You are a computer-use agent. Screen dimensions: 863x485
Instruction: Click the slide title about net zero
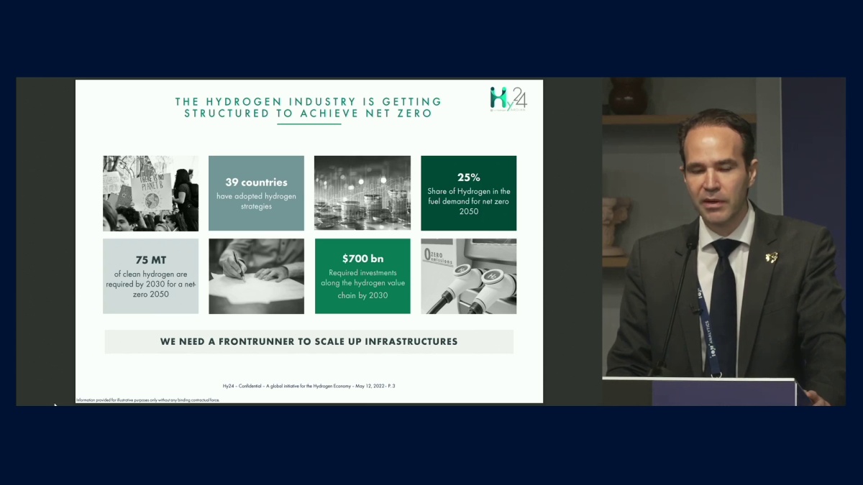click(x=309, y=108)
